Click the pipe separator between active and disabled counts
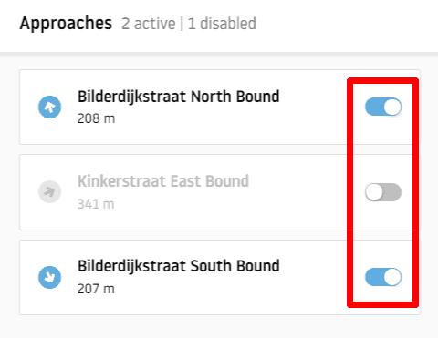The image size is (438, 338). pos(182,24)
